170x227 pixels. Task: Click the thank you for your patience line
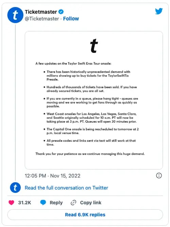pos(90,154)
